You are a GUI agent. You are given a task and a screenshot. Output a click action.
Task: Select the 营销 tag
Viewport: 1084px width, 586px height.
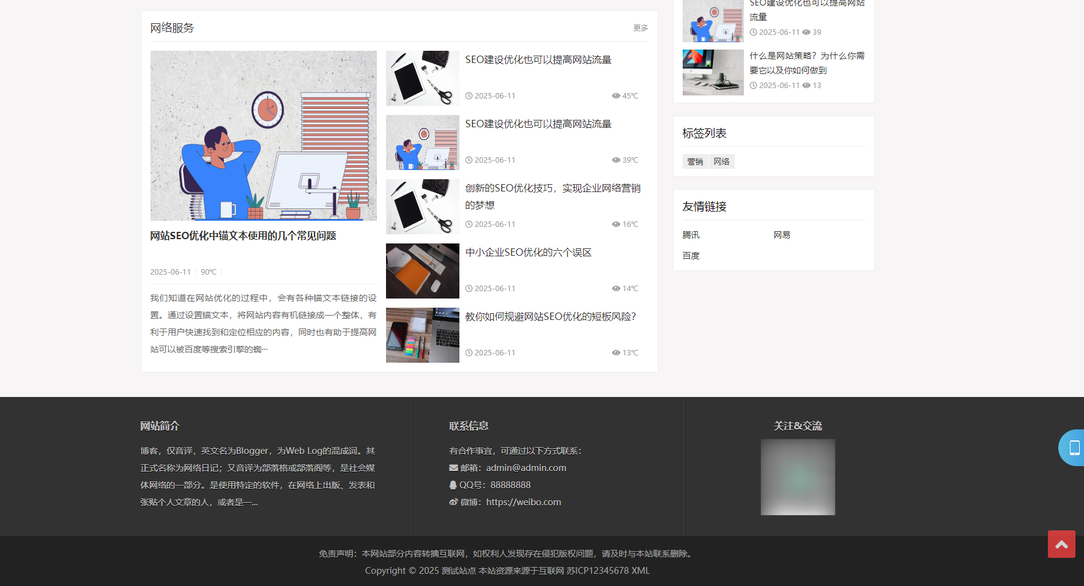695,161
